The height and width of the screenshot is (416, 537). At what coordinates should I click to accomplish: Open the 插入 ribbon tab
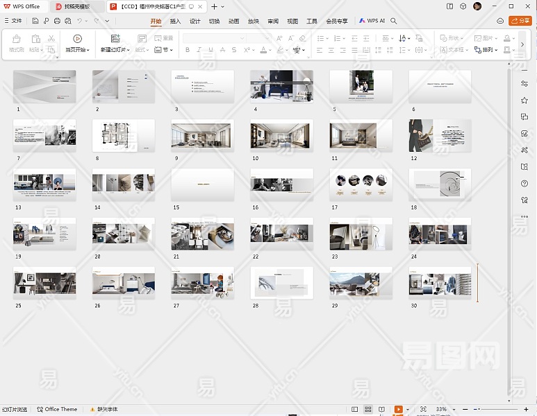(175, 21)
